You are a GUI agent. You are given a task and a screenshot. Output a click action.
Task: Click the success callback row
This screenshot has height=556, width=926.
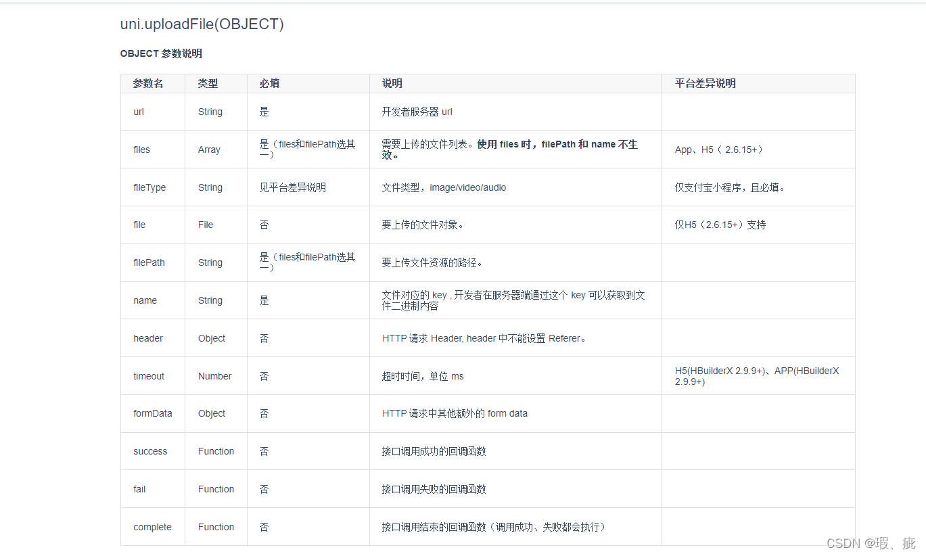[150, 451]
